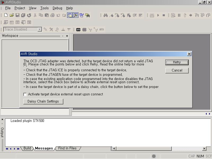
Task: Click the Print icon
Action: point(52,15)
